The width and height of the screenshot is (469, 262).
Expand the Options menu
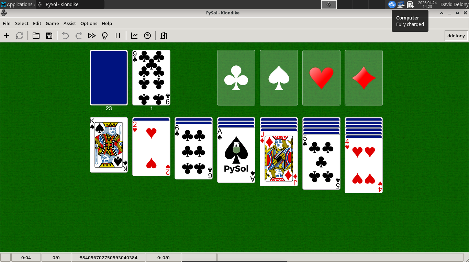pyautogui.click(x=89, y=23)
